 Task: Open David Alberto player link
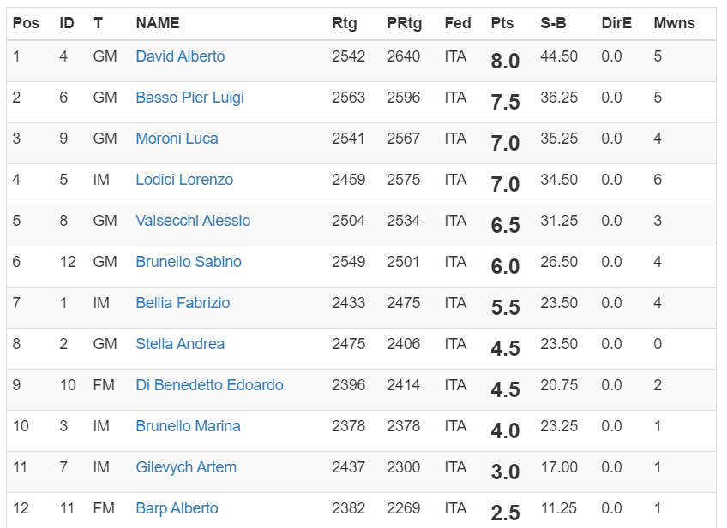click(x=180, y=56)
